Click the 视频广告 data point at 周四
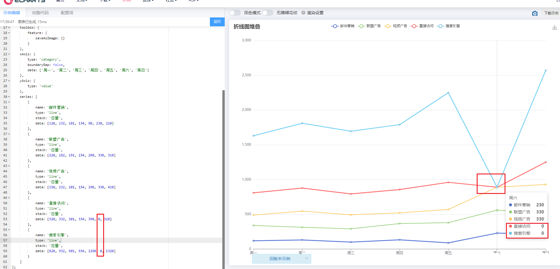 pos(400,213)
